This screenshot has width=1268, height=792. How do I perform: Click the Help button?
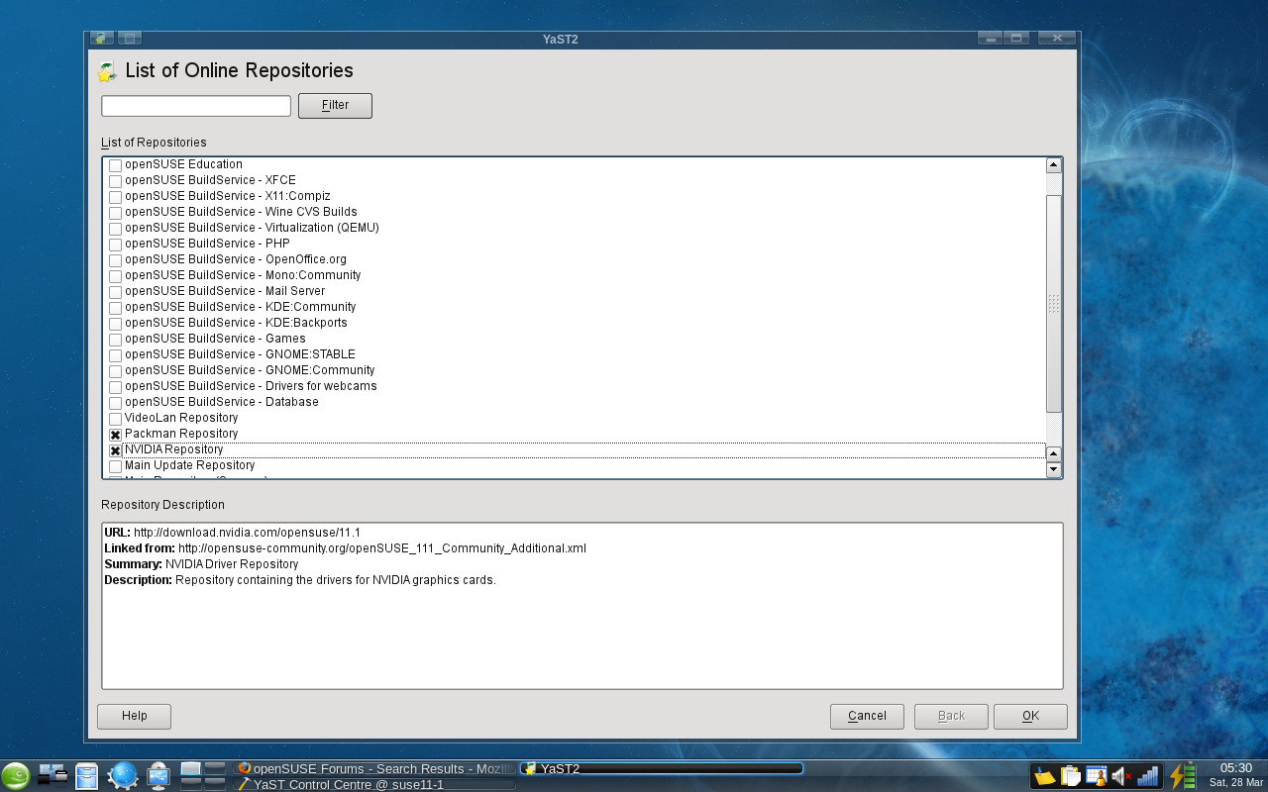(134, 717)
